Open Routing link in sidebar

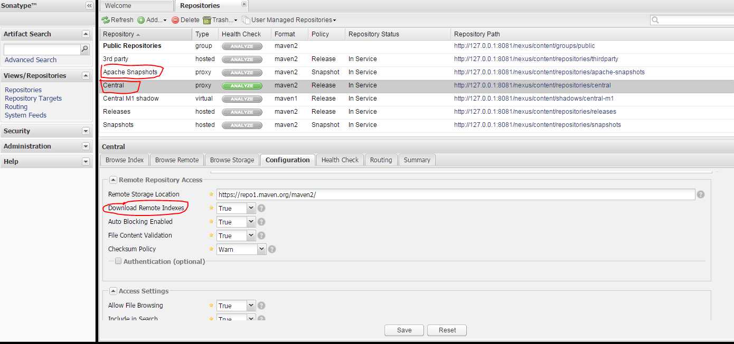tap(16, 107)
